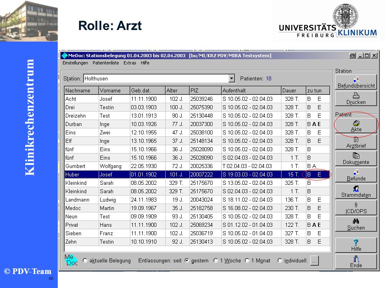Sort by the Vorname column header
The width and height of the screenshot is (385, 288).
tap(114, 91)
